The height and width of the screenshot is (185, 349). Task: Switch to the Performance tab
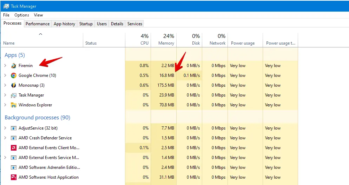tap(38, 24)
